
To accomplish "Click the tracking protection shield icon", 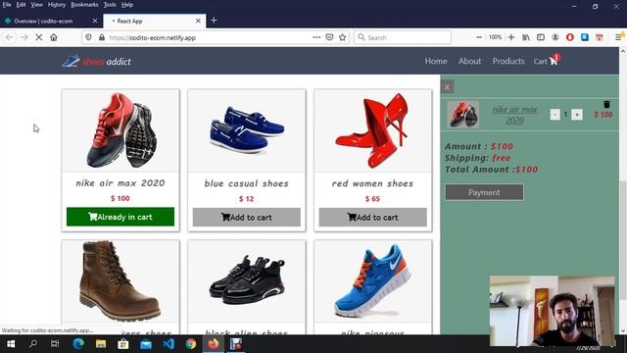I will [x=88, y=37].
